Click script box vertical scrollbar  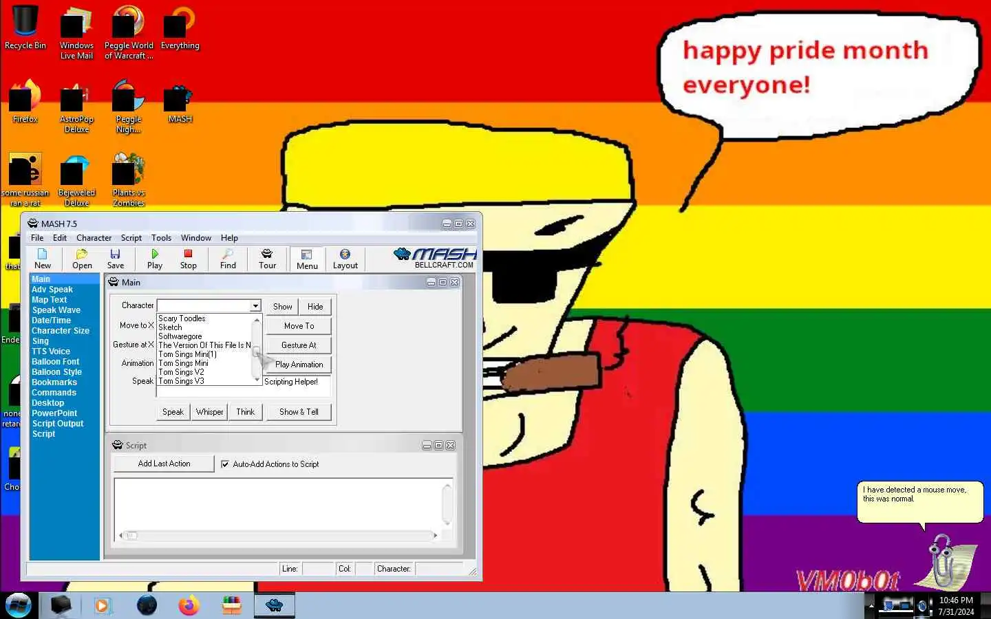coord(447,504)
